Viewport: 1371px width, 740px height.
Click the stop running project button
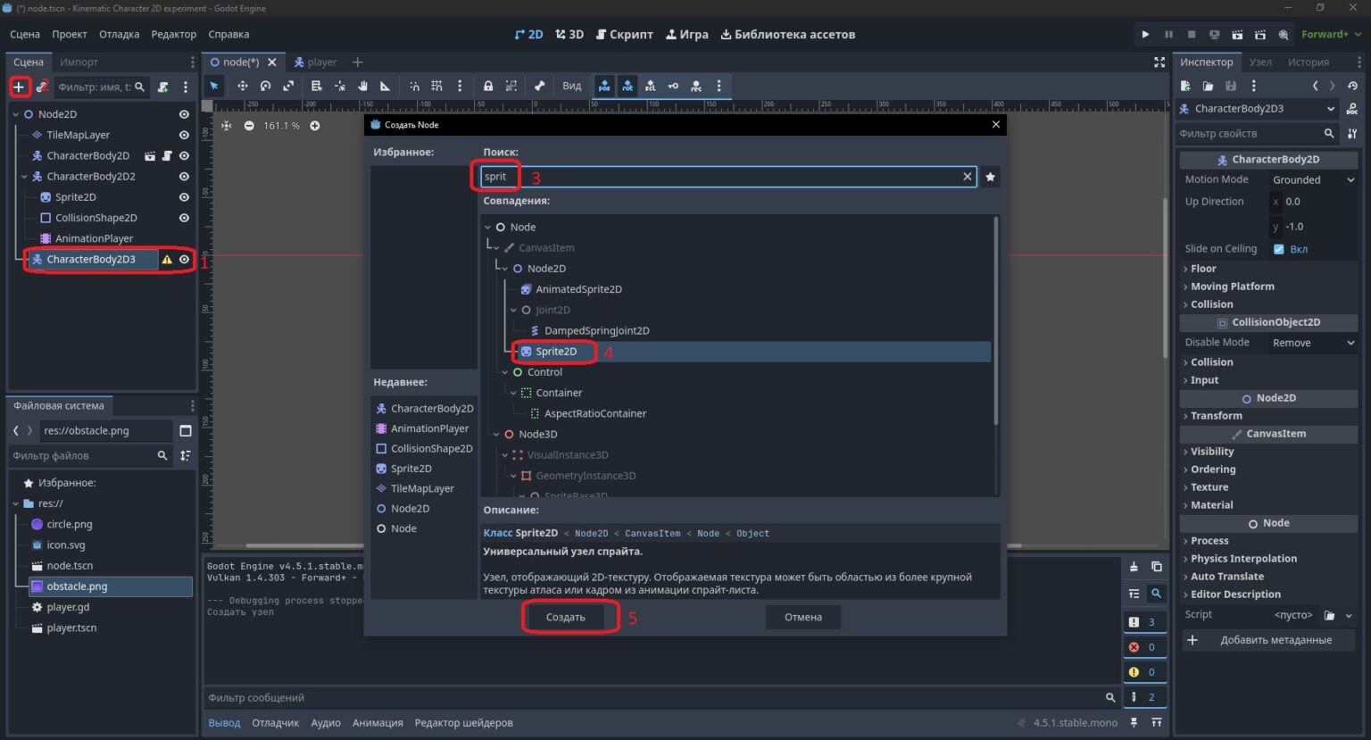coord(1191,34)
